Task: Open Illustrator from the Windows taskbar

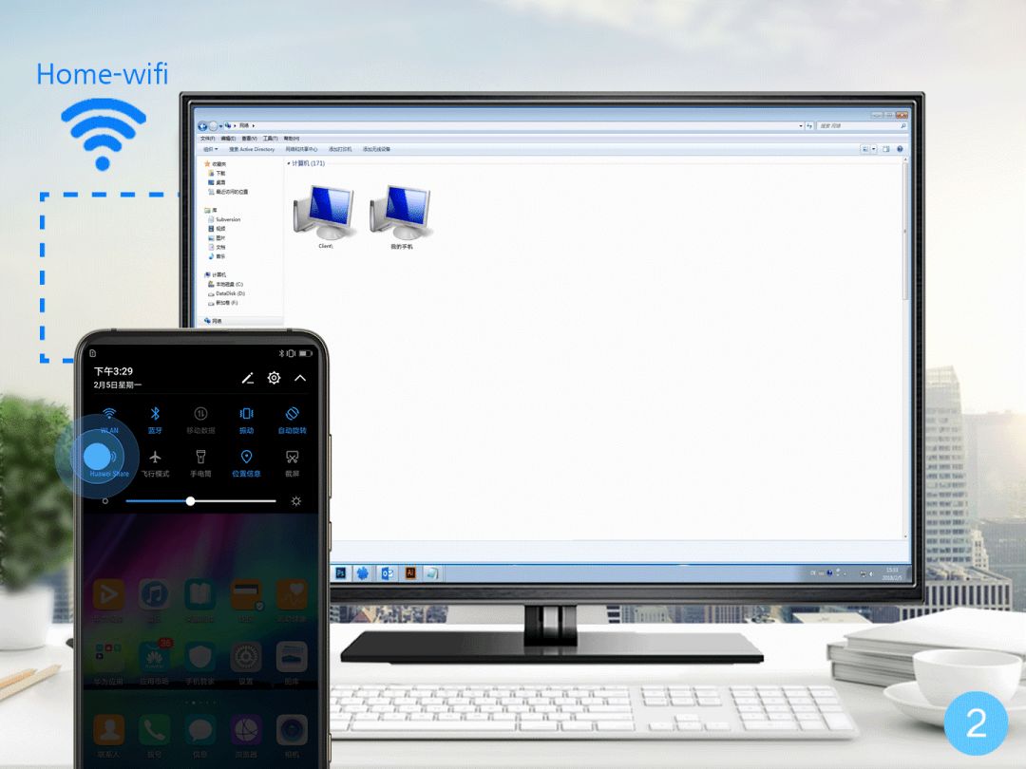Action: click(x=410, y=573)
